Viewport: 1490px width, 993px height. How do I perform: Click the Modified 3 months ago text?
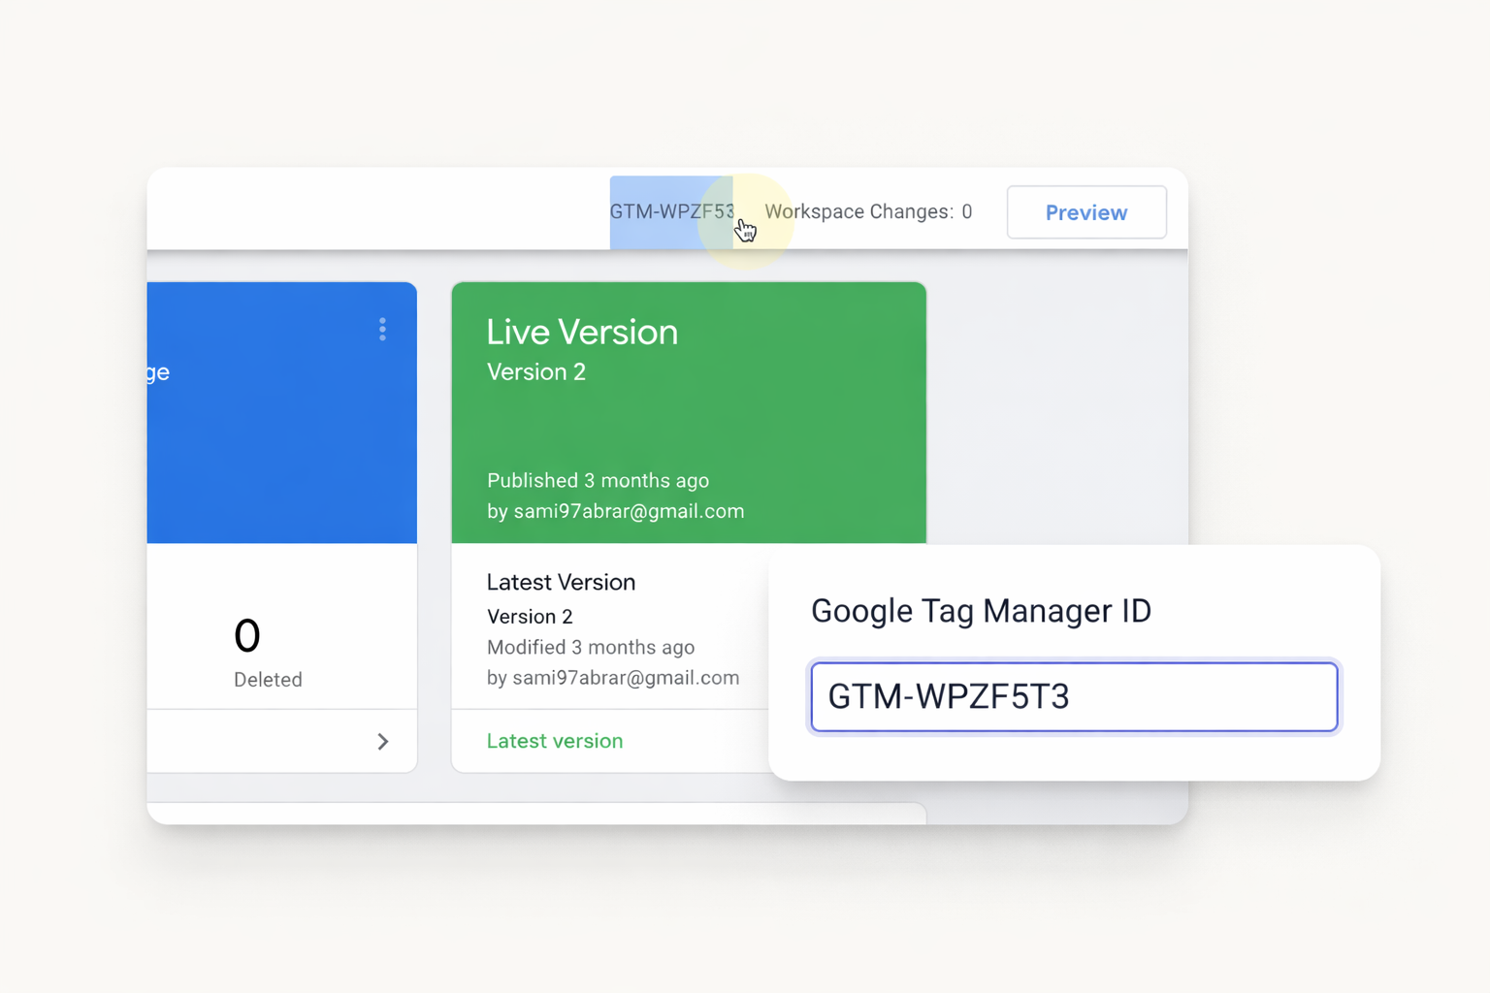(590, 647)
